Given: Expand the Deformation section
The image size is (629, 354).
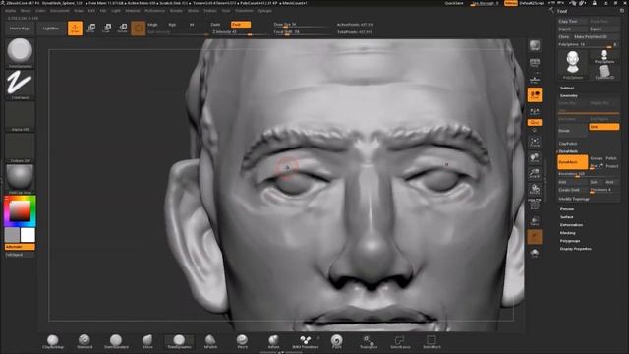Looking at the screenshot, I should coord(571,225).
